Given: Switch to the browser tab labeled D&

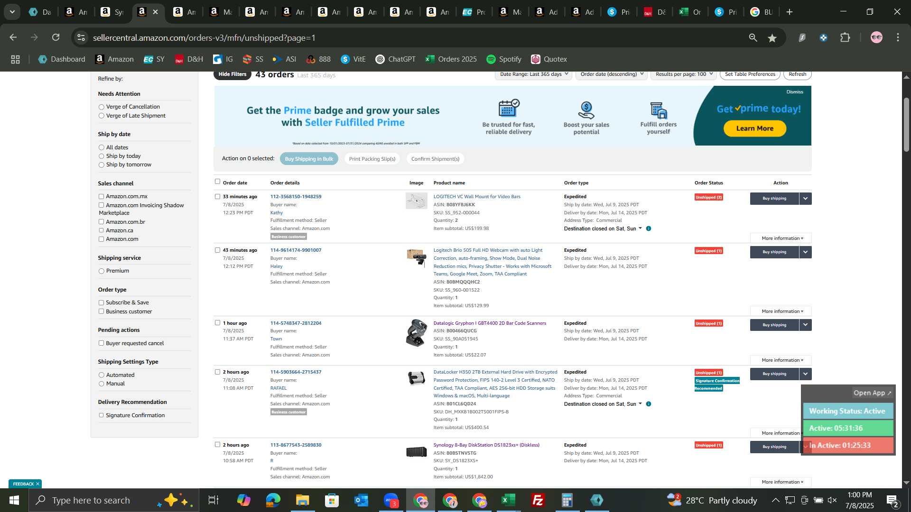Looking at the screenshot, I should pyautogui.click(x=655, y=12).
